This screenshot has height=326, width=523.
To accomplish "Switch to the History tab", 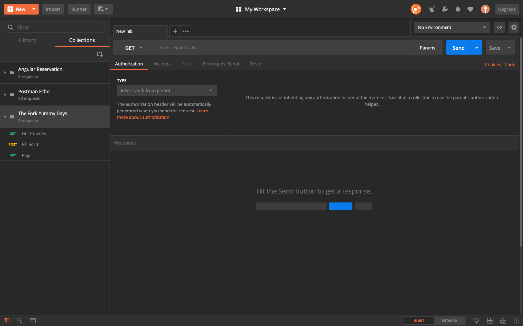I will tap(27, 40).
